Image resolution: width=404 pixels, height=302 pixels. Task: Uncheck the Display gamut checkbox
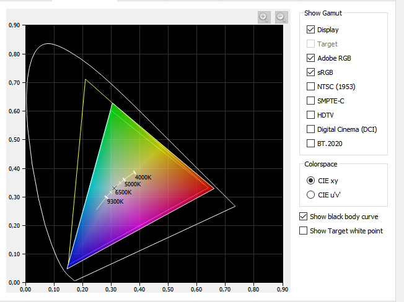[x=310, y=30]
